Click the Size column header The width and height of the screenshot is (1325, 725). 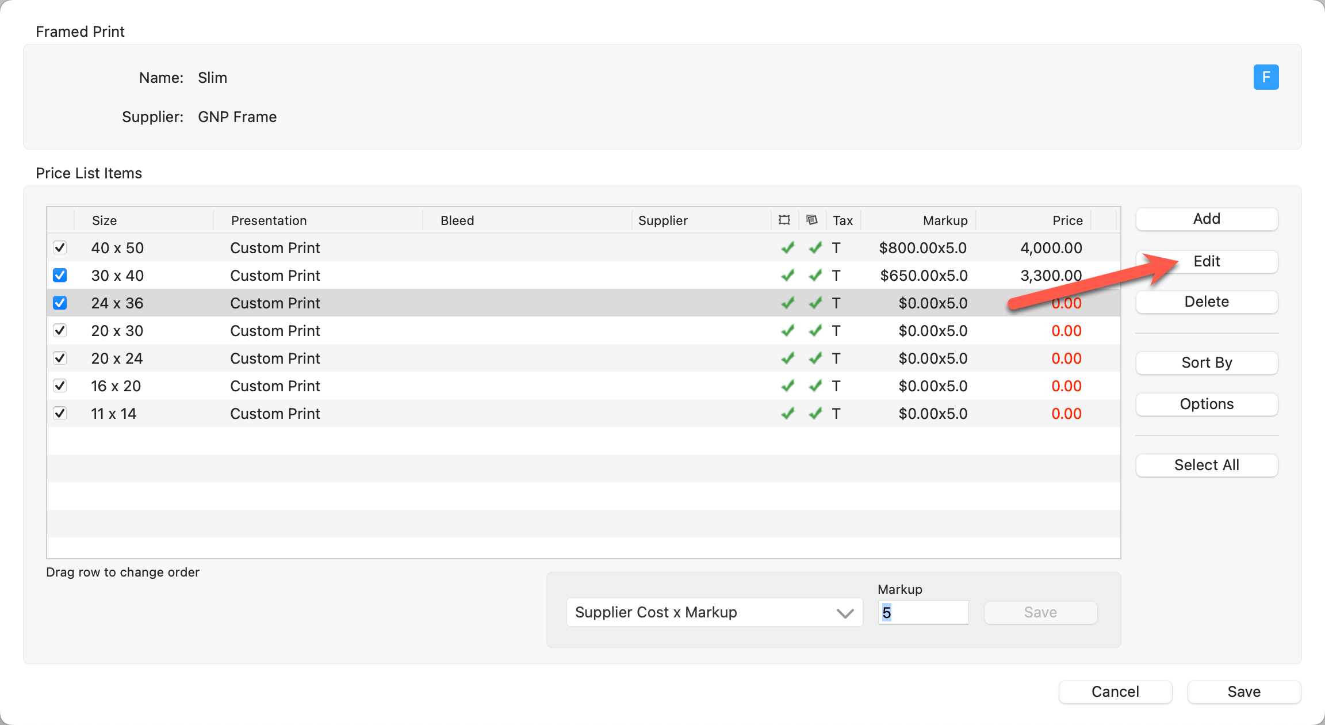pyautogui.click(x=105, y=220)
